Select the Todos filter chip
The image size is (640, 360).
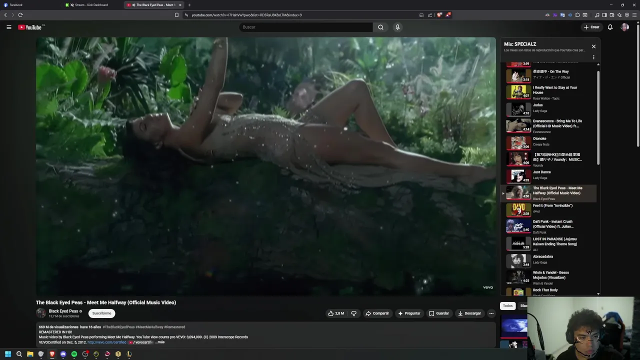(507, 305)
